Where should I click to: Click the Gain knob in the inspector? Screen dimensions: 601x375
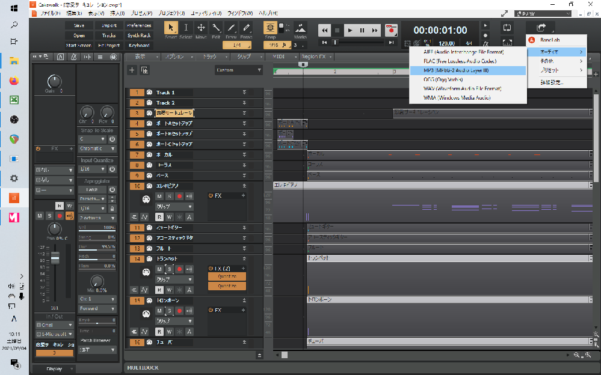pos(54,81)
